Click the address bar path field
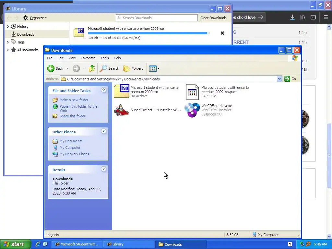 click(x=169, y=79)
